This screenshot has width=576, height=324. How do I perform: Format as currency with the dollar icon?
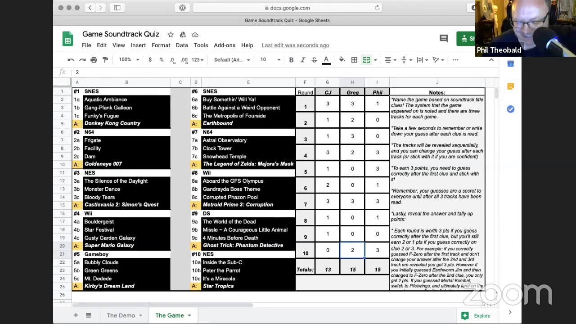(x=150, y=60)
